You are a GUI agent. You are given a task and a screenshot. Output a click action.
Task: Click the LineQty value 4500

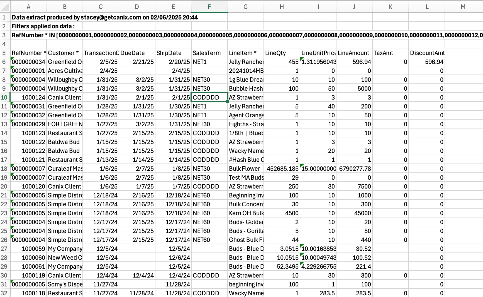coord(282,213)
